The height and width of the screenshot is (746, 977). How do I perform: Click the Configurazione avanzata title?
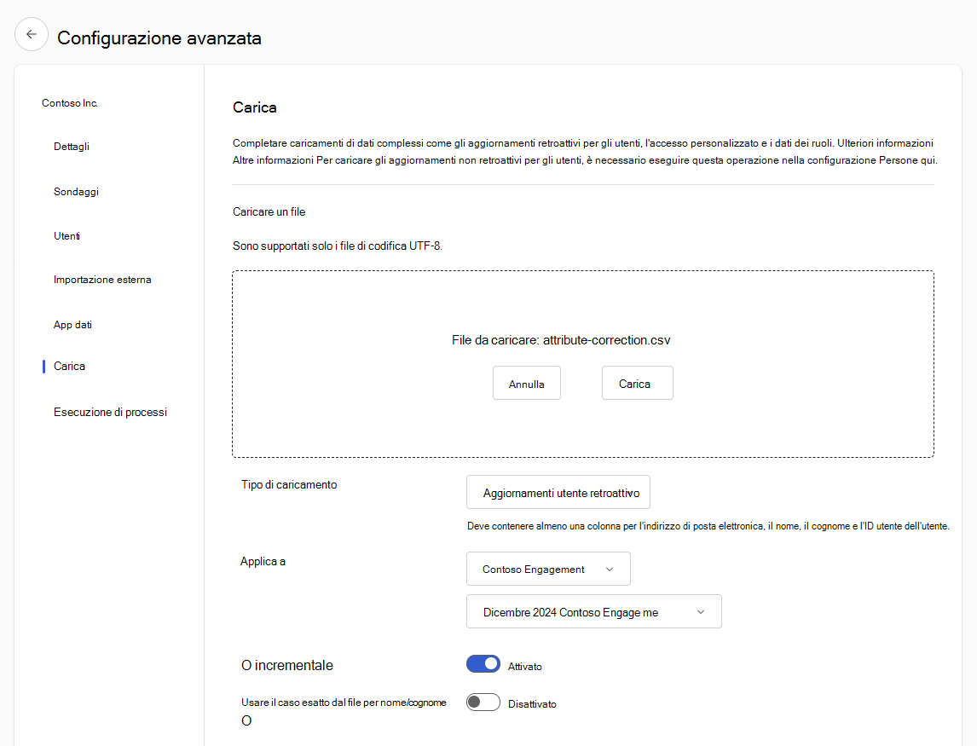159,38
